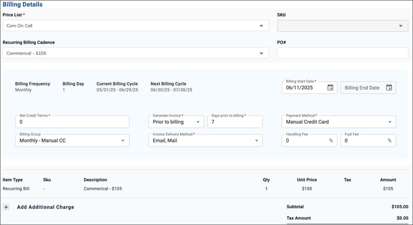
Task: Expand the Invoice Delivery Method dropdown
Action: coord(205,141)
